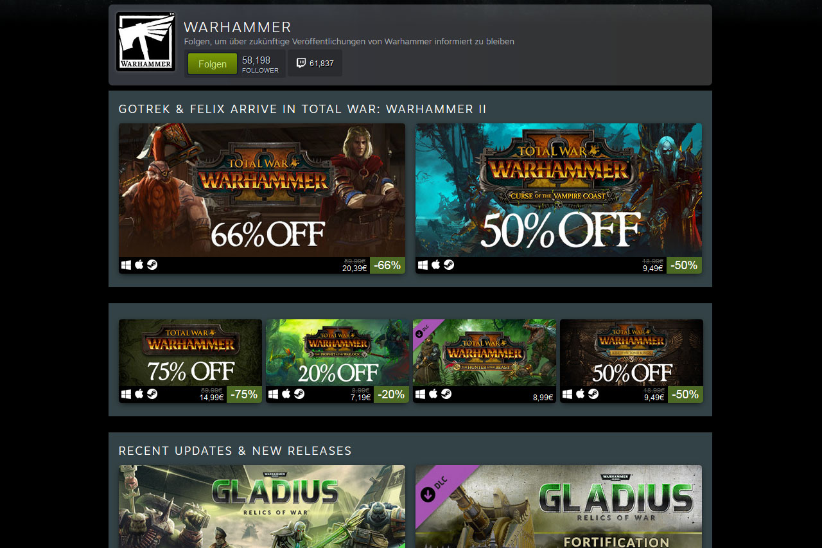The width and height of the screenshot is (822, 548).
Task: Click the -66% discount price badge
Action: pyautogui.click(x=387, y=265)
